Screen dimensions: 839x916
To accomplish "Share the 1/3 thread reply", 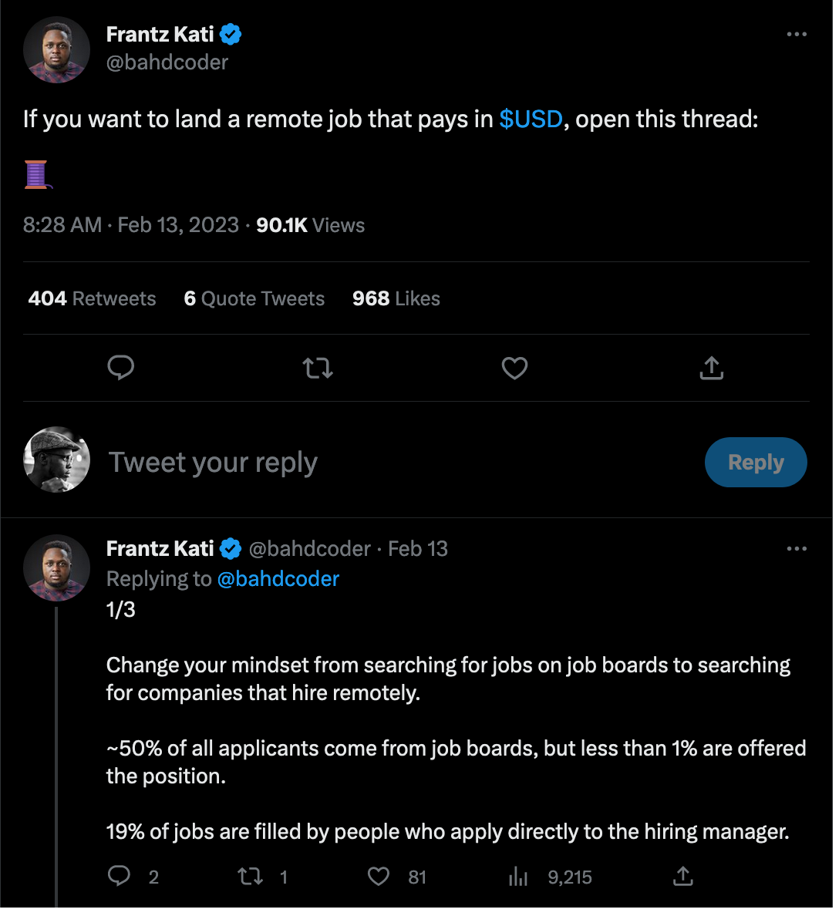I will click(683, 877).
